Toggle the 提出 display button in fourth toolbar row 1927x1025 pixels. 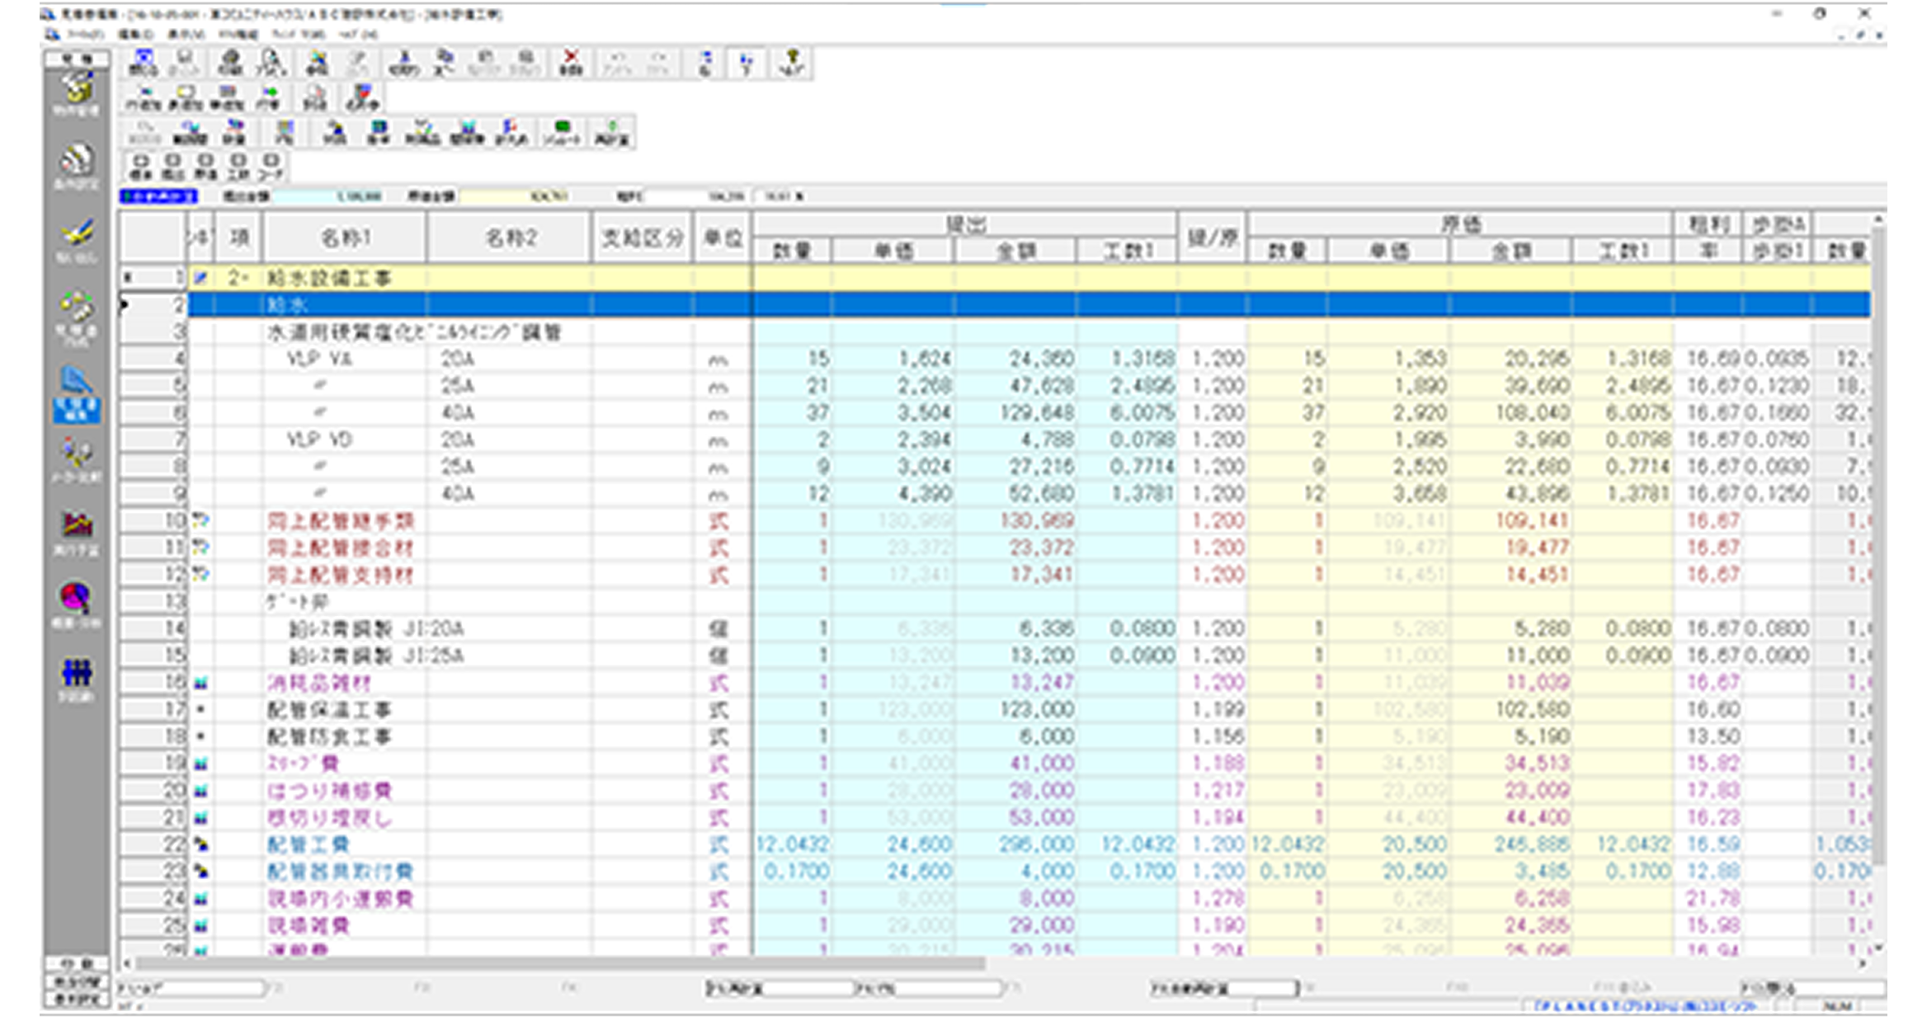(x=172, y=166)
